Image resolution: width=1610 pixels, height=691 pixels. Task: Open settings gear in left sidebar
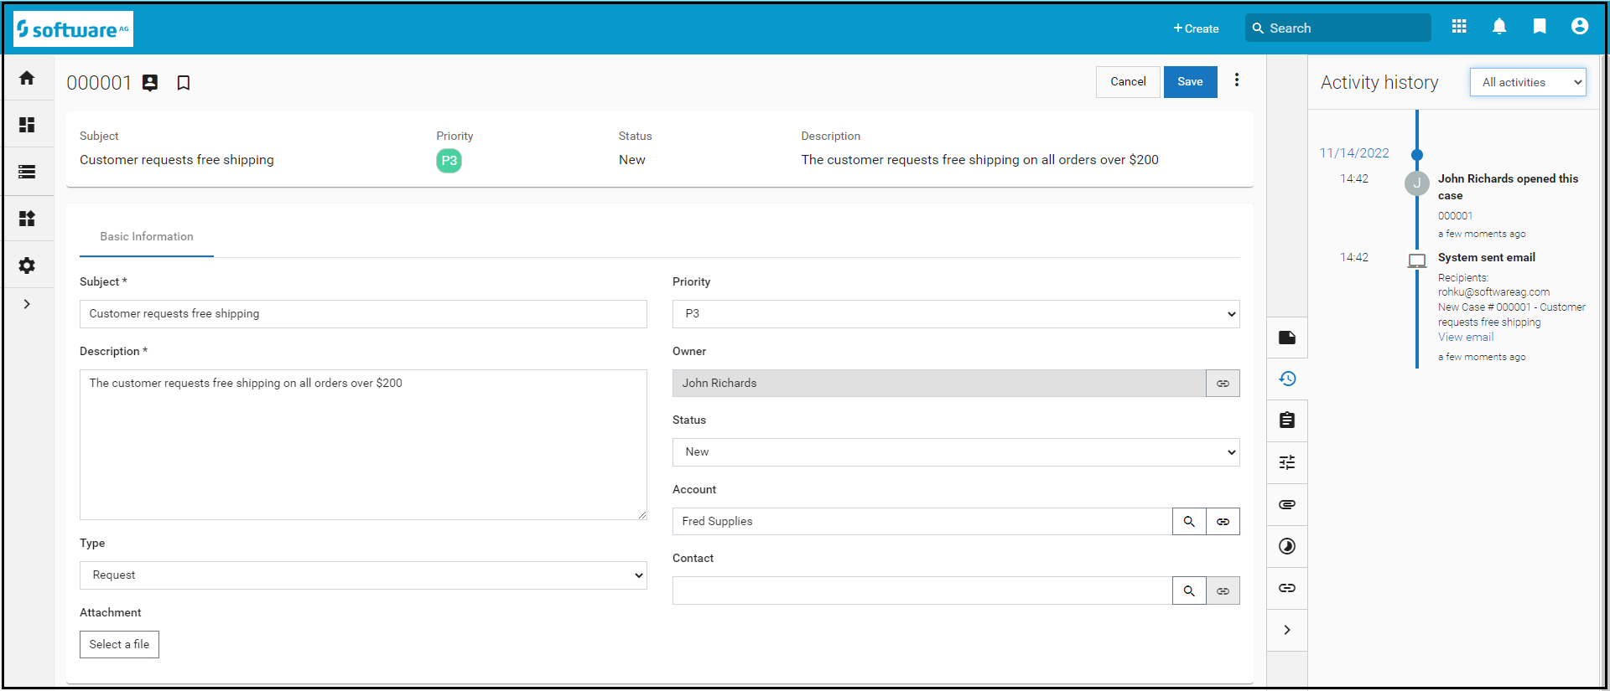[27, 266]
